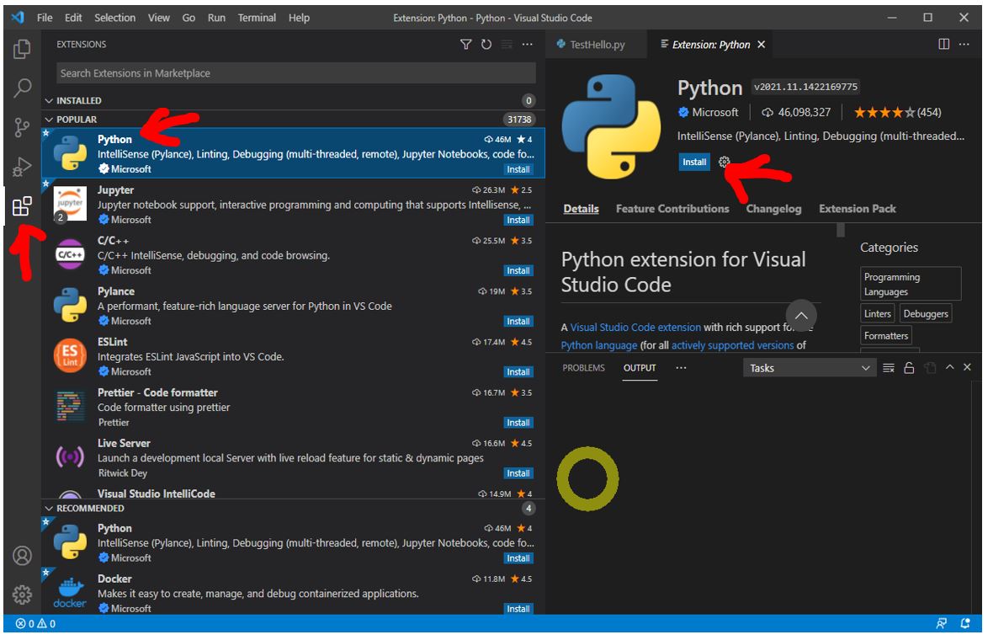Maximize the output panel with chevron

click(949, 368)
